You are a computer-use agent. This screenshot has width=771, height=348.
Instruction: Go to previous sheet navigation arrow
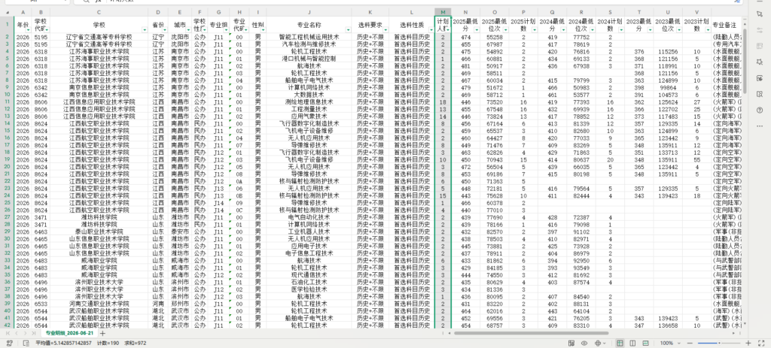(17, 333)
